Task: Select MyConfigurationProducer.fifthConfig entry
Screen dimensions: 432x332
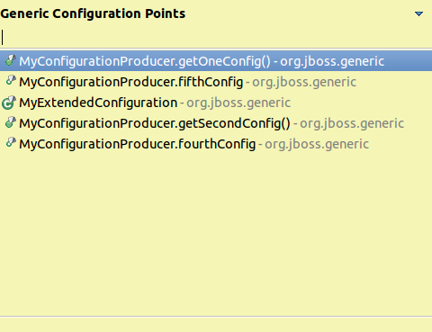Action: 216,82
